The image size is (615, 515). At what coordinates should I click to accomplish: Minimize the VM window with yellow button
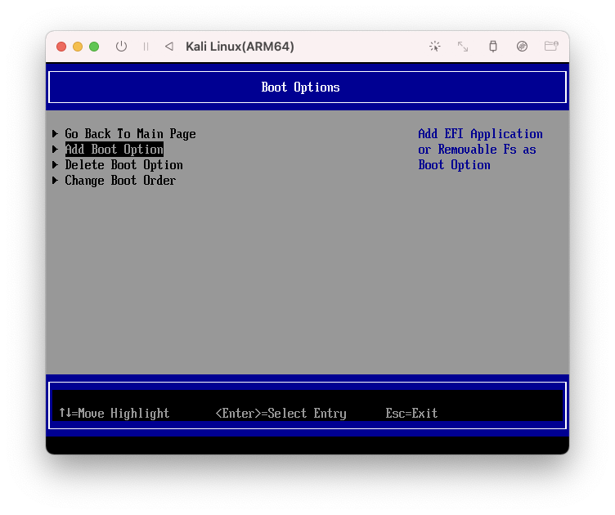(78, 47)
